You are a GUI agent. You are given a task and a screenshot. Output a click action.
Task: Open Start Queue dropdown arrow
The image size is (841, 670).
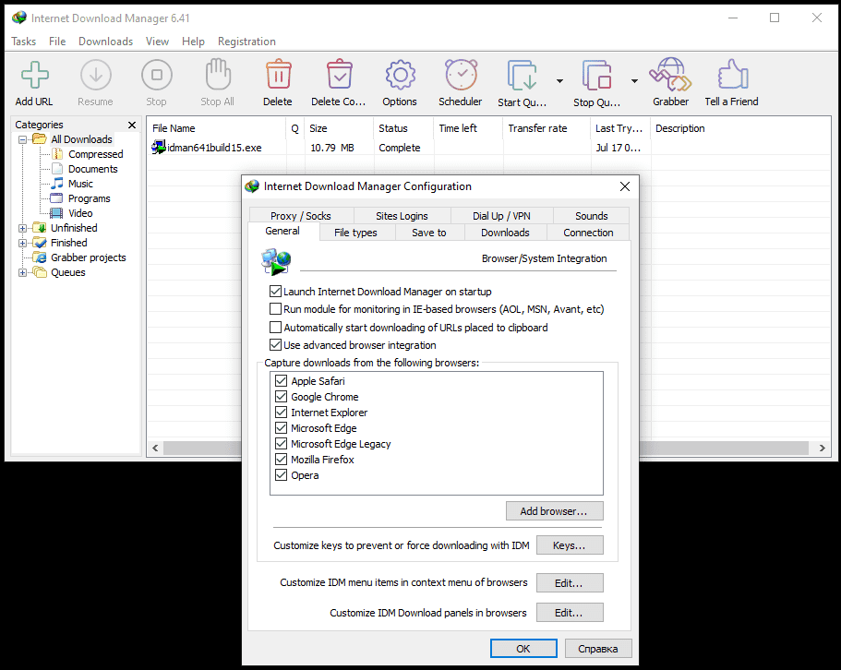(x=560, y=81)
